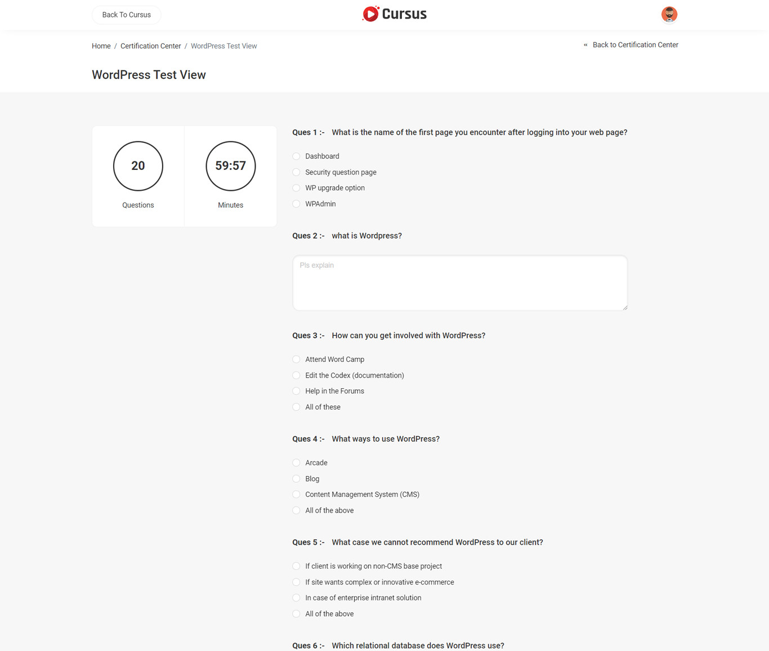This screenshot has width=769, height=651.
Task: Select 'If client is working on non-CMS' option
Action: 297,566
